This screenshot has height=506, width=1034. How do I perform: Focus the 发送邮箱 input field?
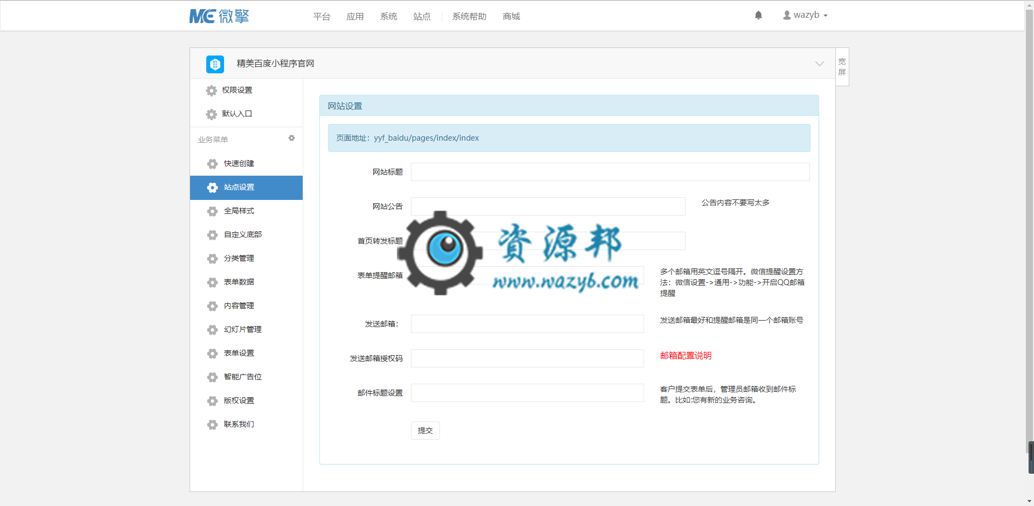(x=527, y=324)
